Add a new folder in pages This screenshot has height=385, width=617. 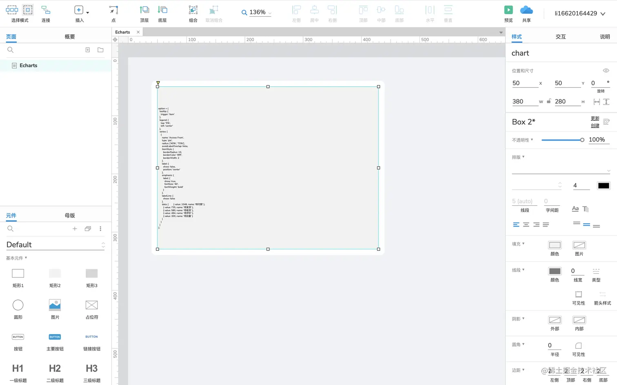coord(100,50)
